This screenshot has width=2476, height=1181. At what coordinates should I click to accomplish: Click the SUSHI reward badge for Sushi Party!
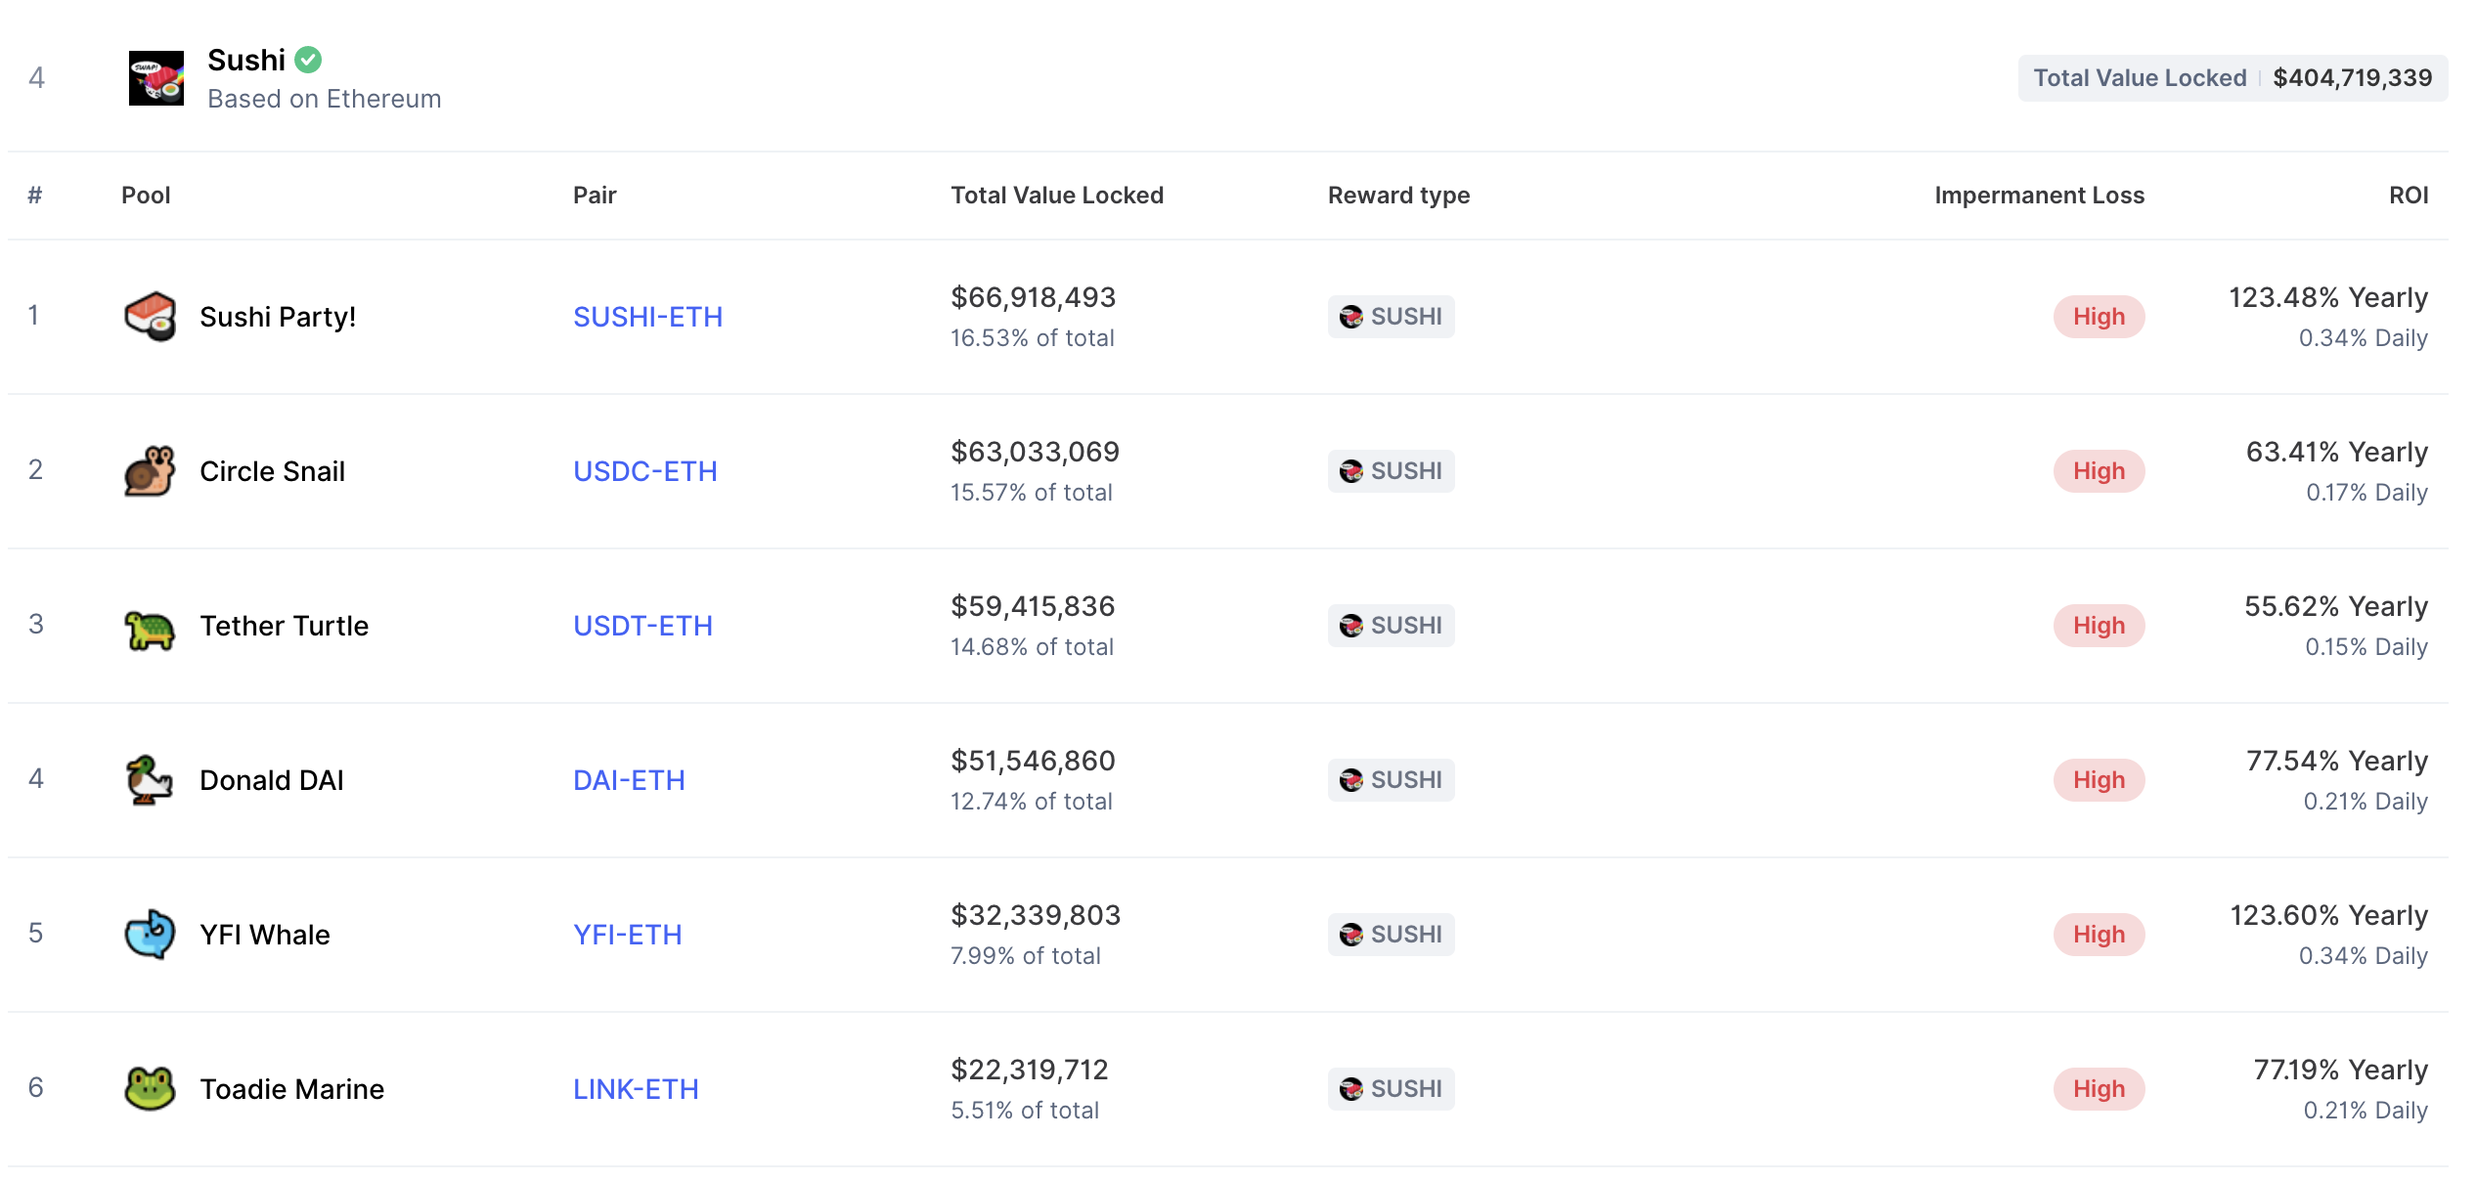1391,317
